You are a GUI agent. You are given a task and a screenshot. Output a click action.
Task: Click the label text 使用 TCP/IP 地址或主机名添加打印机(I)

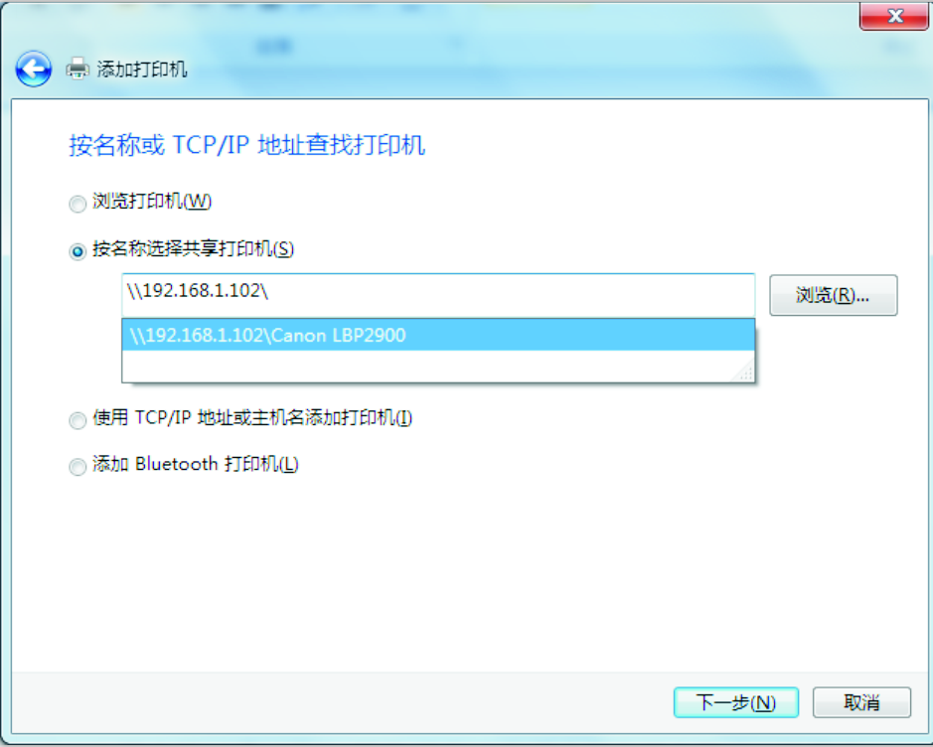252,418
